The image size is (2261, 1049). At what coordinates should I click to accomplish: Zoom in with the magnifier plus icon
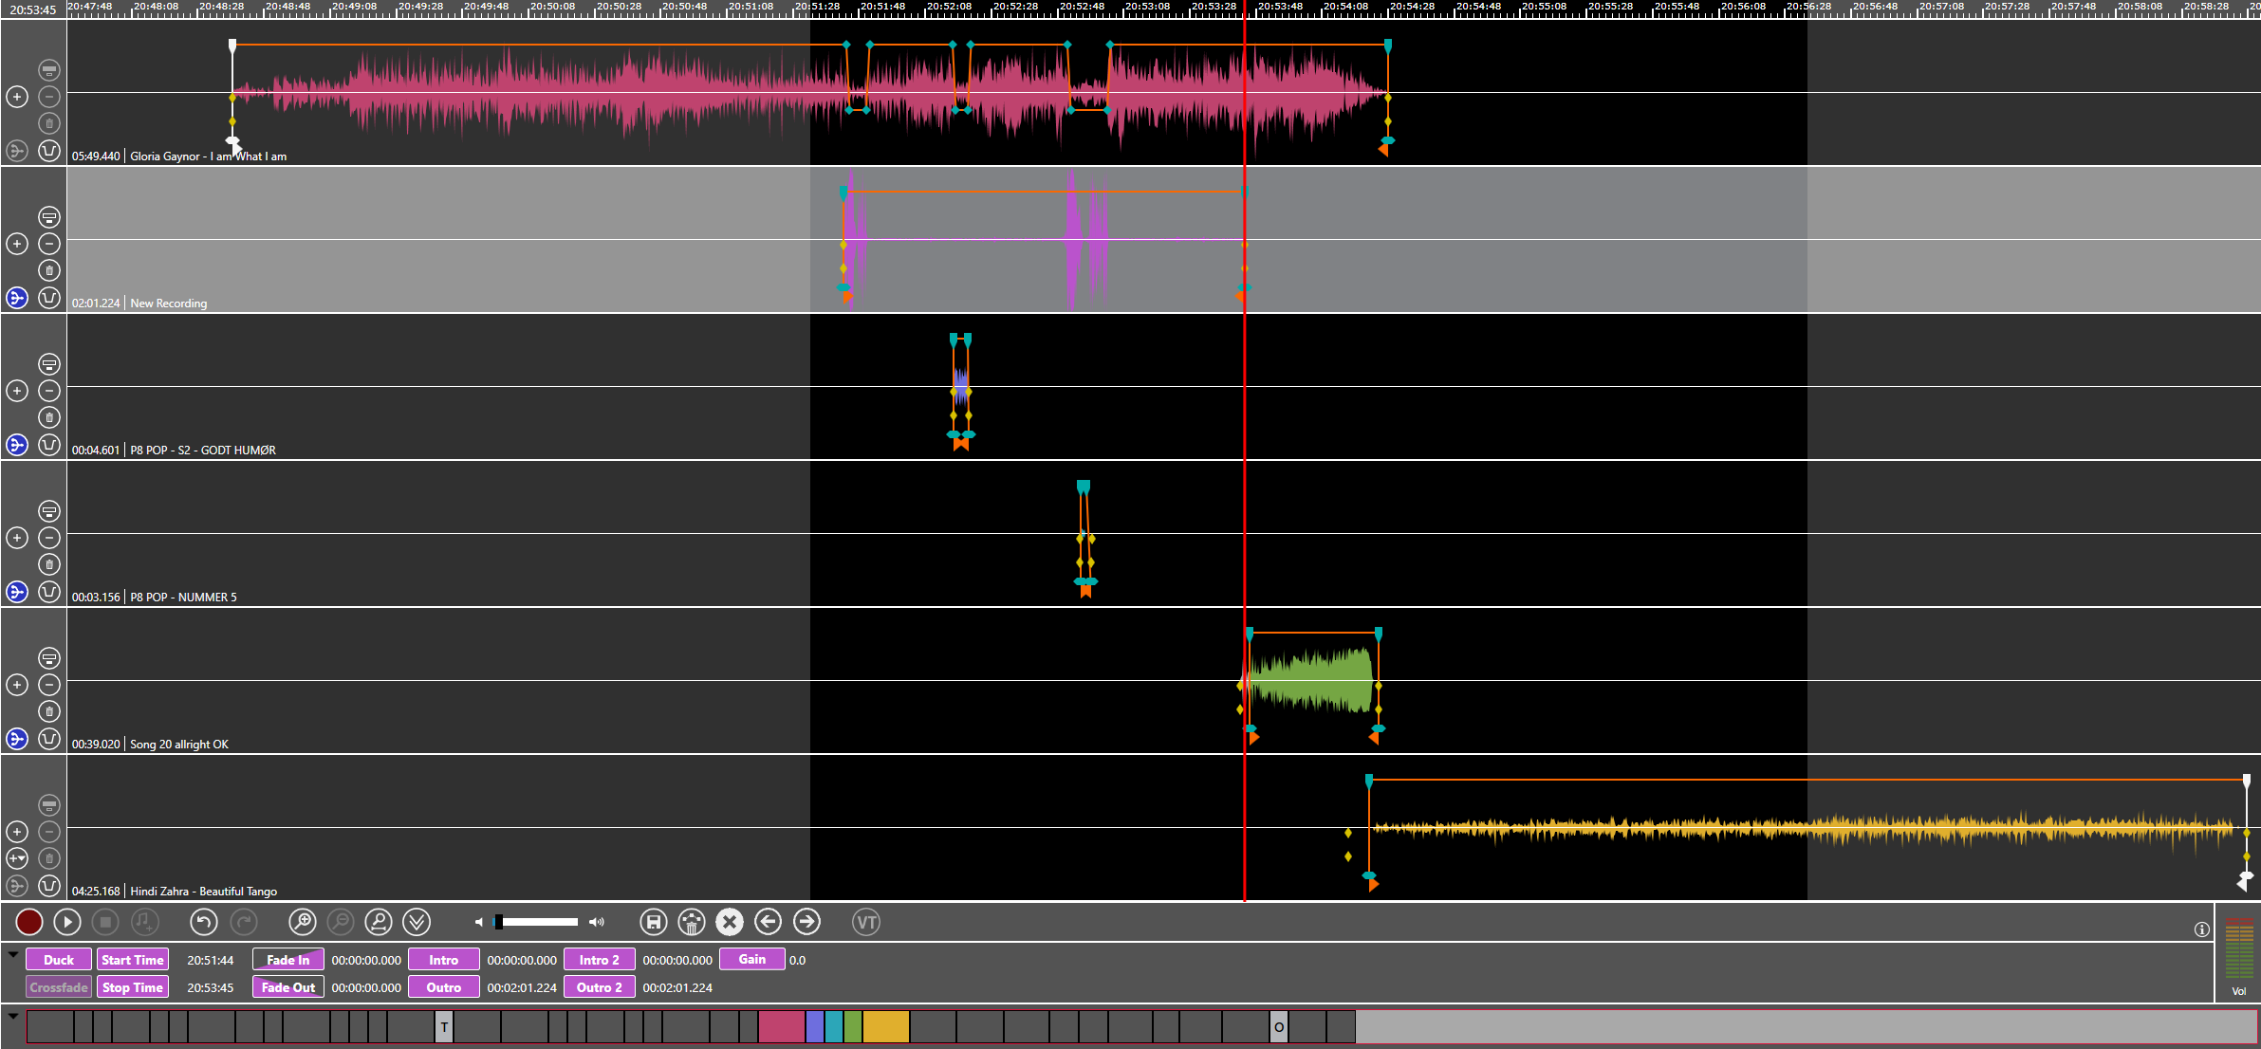coord(302,922)
